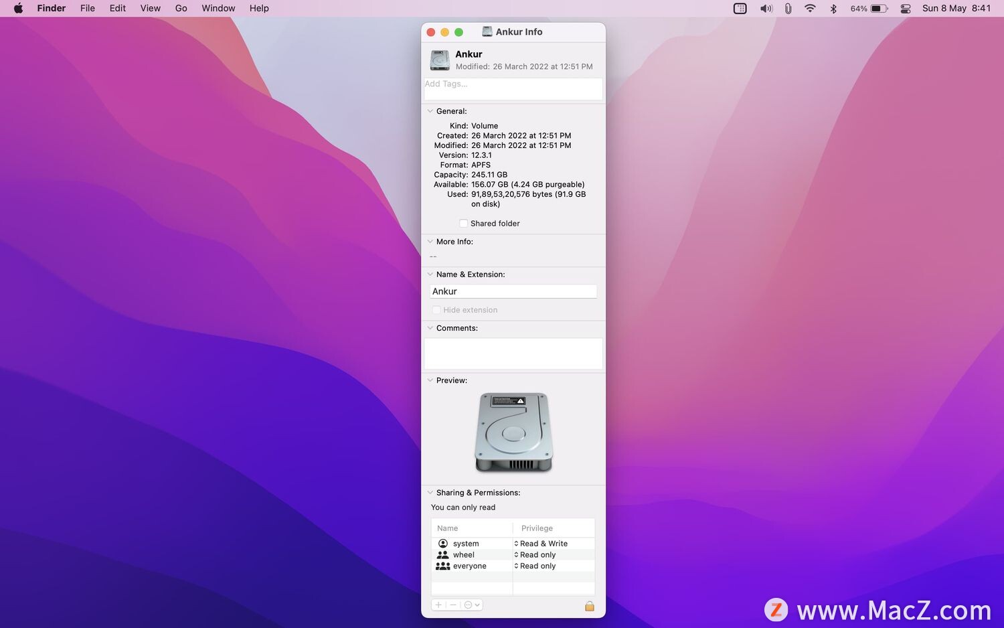
Task: Click the battery status icon
Action: [879, 8]
